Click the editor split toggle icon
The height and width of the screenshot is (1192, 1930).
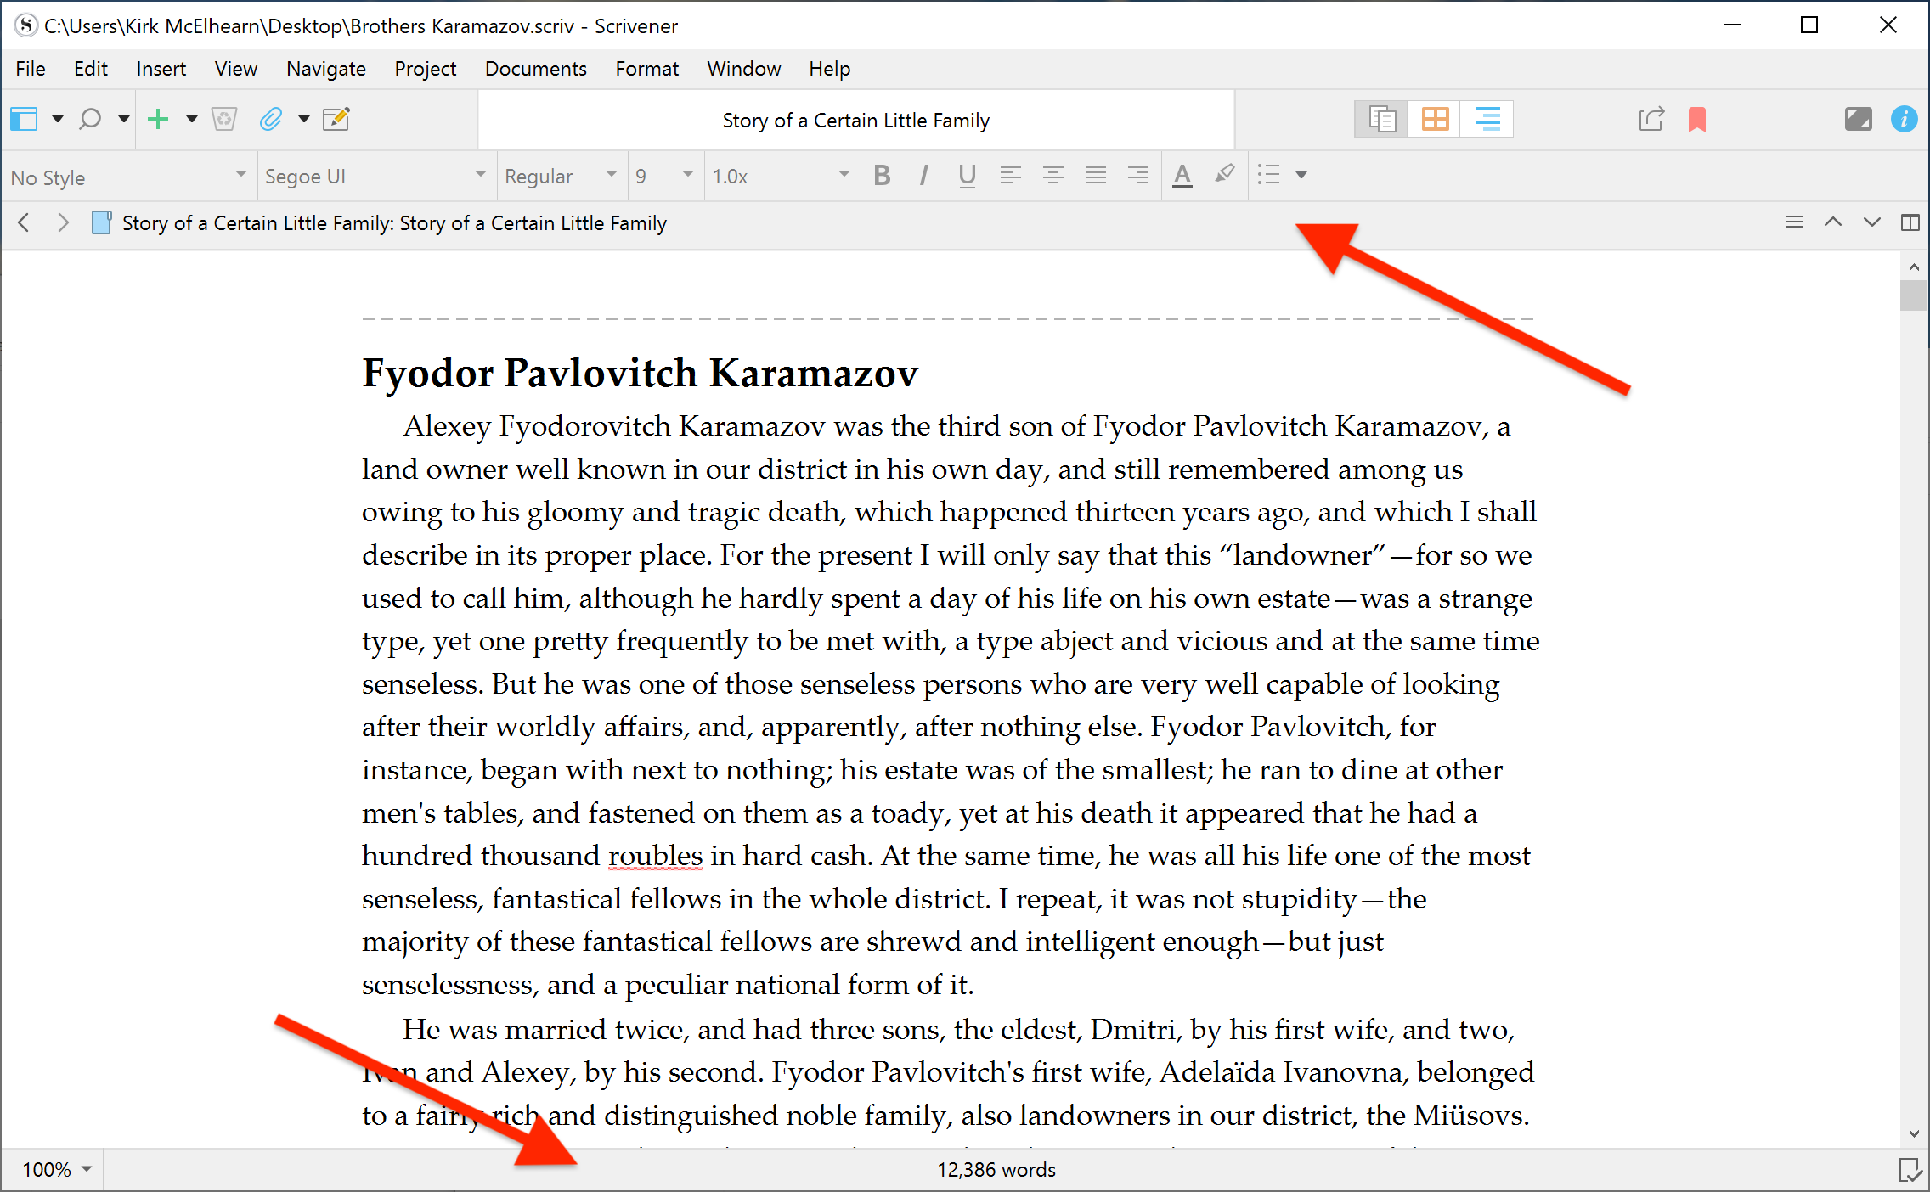1910,222
